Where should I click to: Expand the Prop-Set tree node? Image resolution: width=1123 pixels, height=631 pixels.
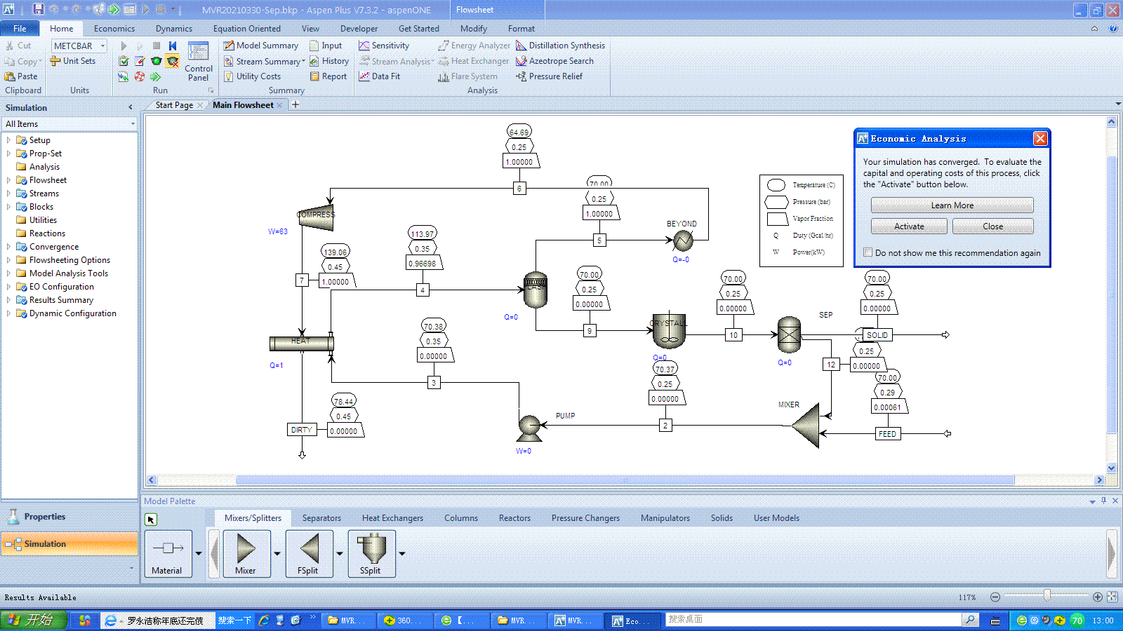click(8, 154)
